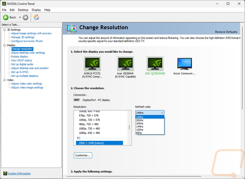This screenshot has width=245, height=179.
Task: Select the Ancor Communications display icon
Action: pos(185,64)
